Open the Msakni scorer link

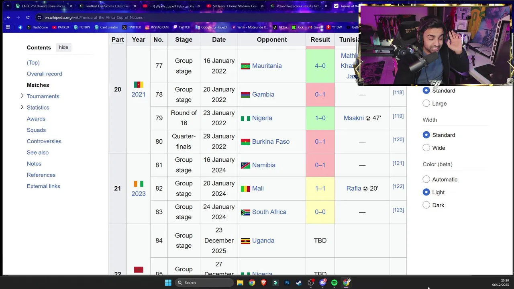point(354,118)
